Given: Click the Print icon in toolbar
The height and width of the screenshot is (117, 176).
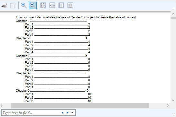Looking at the screenshot, I should 5,5.
